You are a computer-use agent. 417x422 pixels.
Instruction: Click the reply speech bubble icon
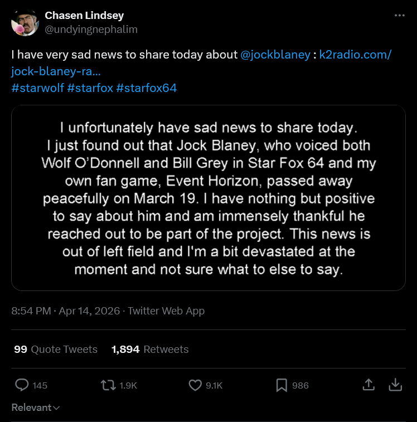(x=22, y=385)
